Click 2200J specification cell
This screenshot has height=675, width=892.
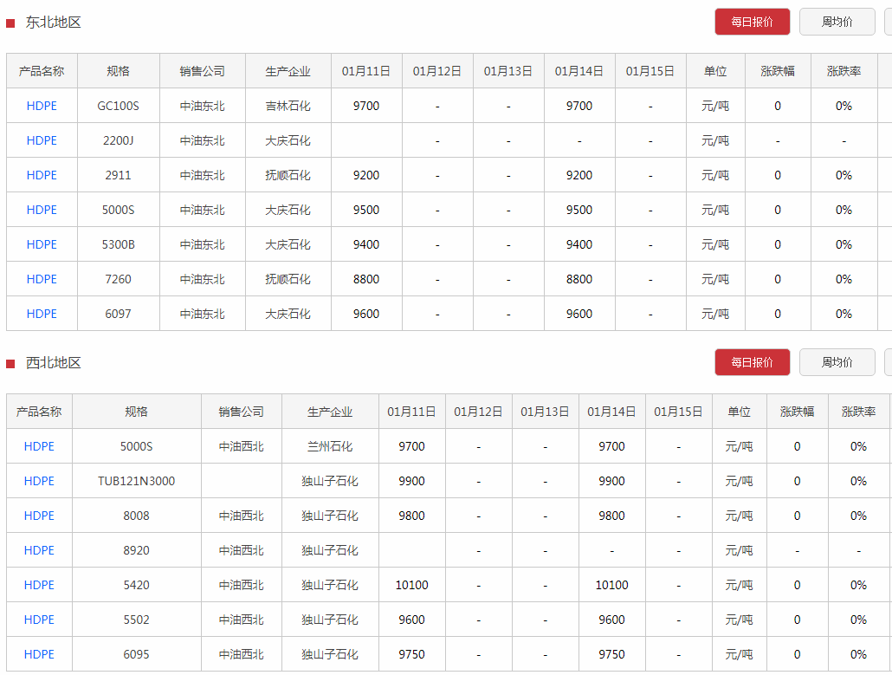pos(119,140)
